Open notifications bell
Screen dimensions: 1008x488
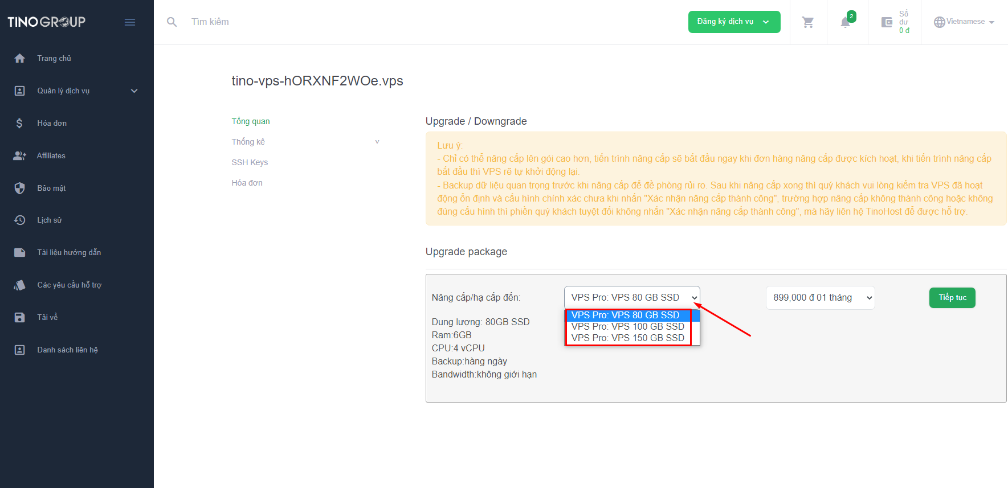[846, 22]
